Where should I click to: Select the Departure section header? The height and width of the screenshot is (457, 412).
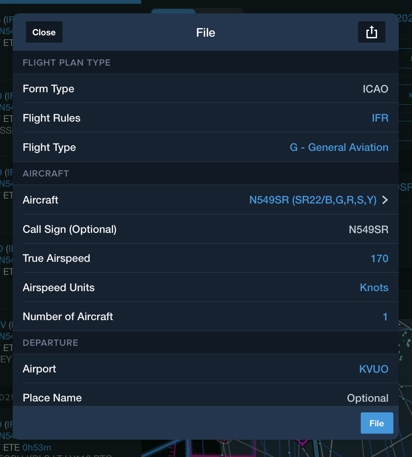pyautogui.click(x=50, y=343)
